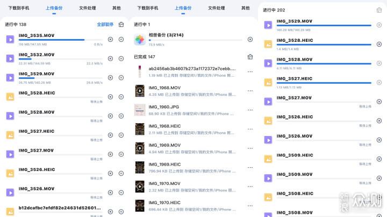This screenshot has height=217, width=387.
Task: Pause IMG_3528.MOV upload in left panel
Action: [121, 116]
